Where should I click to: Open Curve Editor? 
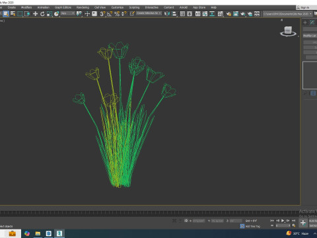[x=205, y=14]
